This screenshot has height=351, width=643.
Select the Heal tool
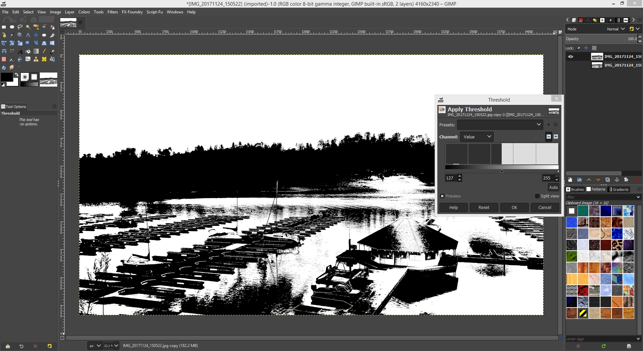(x=44, y=59)
